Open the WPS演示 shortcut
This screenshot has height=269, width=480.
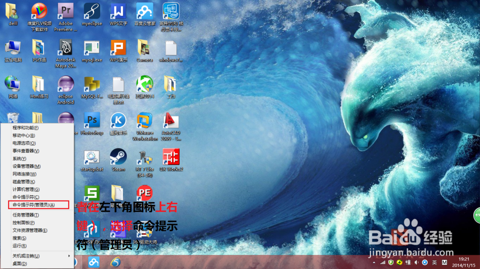[118, 51]
